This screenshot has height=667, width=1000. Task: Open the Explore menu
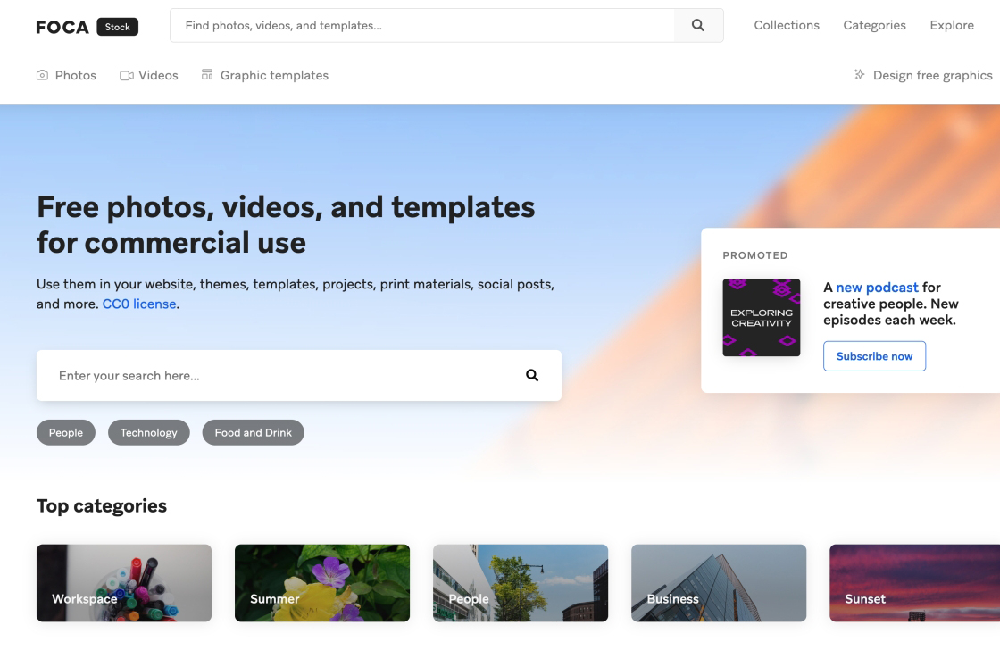click(952, 26)
